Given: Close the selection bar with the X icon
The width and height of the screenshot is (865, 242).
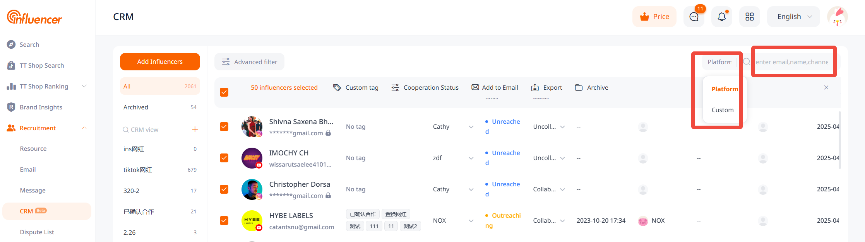Looking at the screenshot, I should click(826, 88).
